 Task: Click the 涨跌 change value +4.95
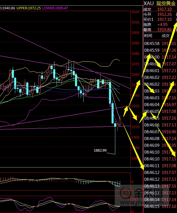163,25
